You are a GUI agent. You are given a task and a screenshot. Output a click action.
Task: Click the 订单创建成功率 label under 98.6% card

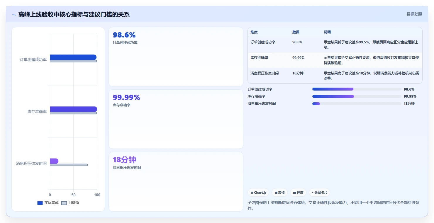tap(125, 42)
